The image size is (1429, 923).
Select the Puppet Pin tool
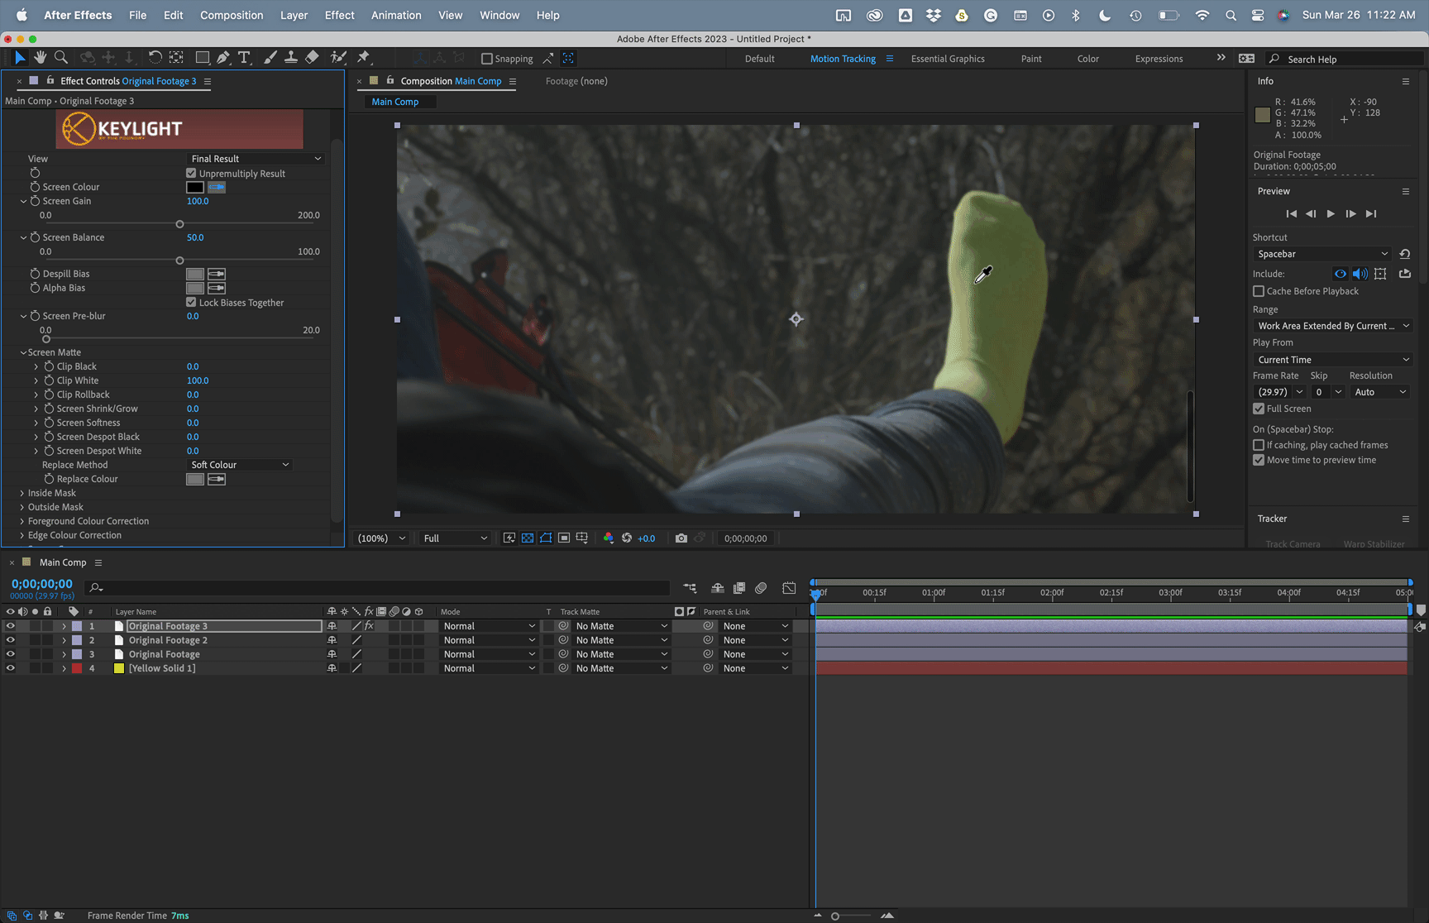tap(363, 58)
